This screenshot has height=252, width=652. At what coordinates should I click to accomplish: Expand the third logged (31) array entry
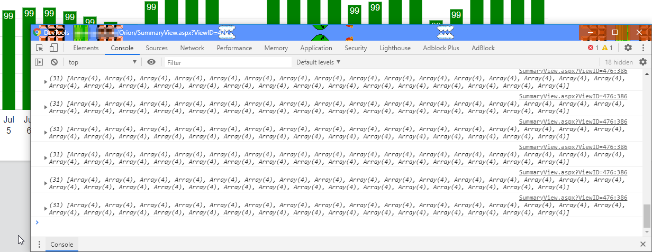pyautogui.click(x=46, y=133)
